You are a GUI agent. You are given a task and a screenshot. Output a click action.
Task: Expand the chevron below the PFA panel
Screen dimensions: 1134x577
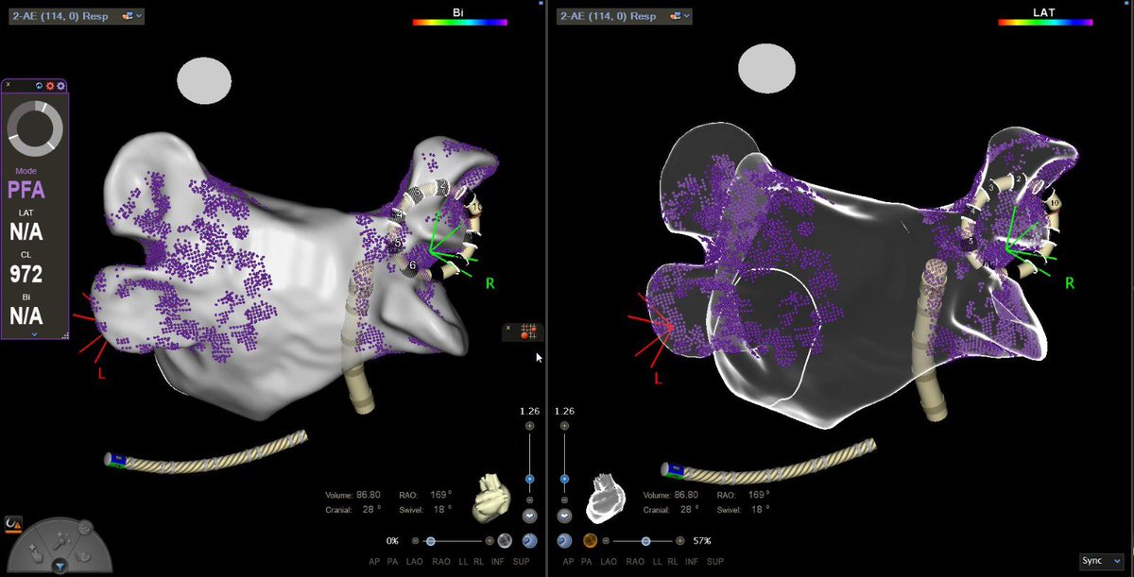35,334
